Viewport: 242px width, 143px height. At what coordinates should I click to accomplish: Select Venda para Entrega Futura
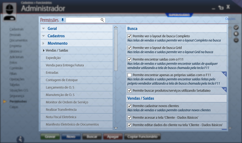77,65
